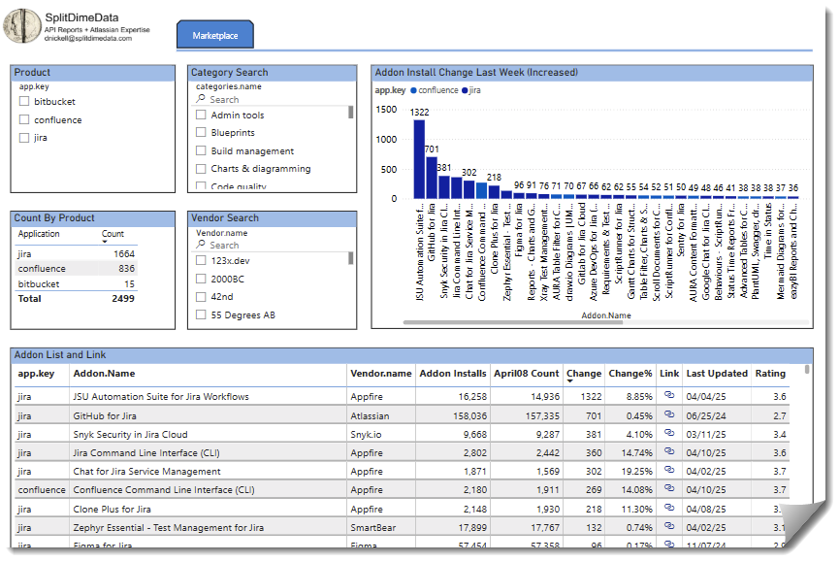
Task: Click the sort arrow under Change column header
Action: click(x=570, y=381)
